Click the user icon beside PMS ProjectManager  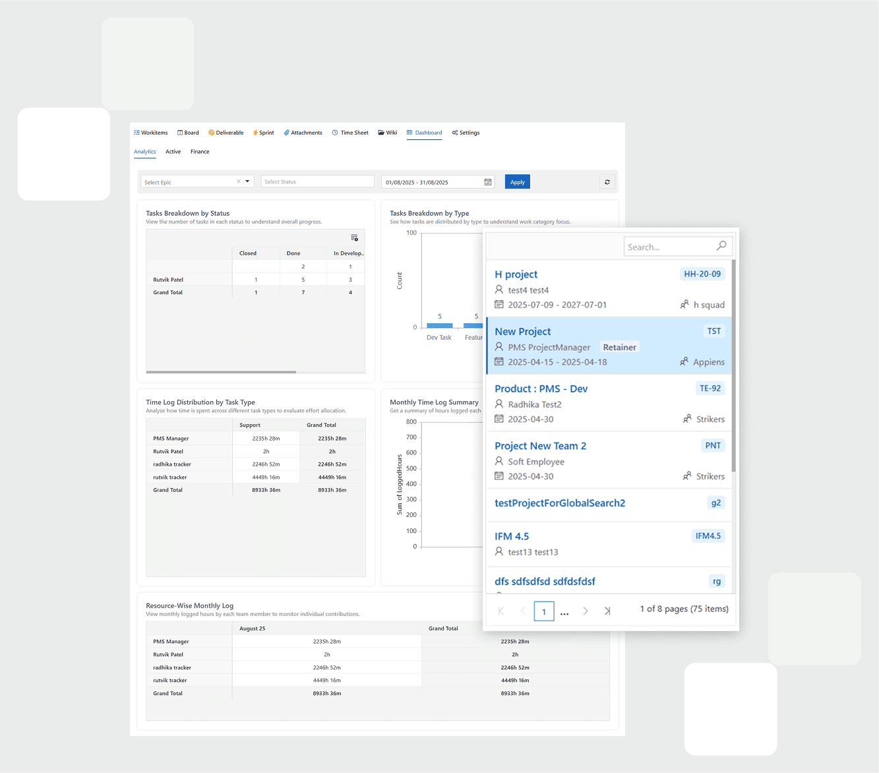[x=499, y=347]
